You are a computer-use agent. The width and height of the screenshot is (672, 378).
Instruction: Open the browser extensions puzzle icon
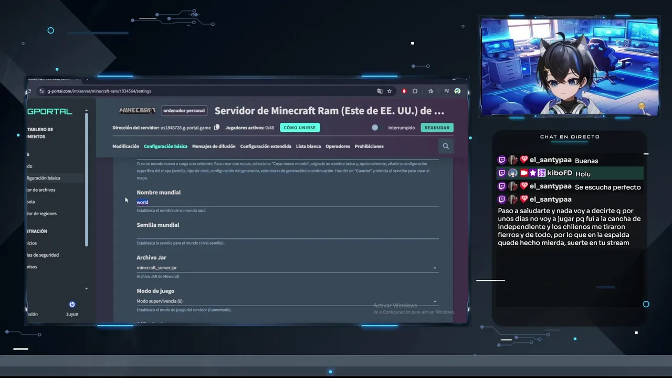pos(415,91)
